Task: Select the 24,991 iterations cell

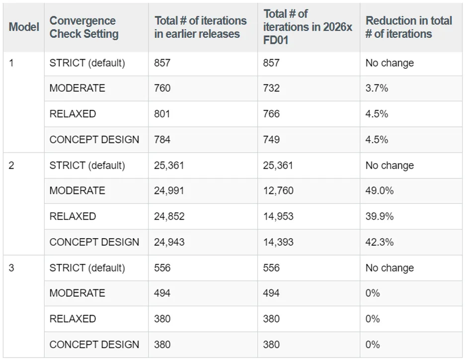Action: tap(169, 191)
